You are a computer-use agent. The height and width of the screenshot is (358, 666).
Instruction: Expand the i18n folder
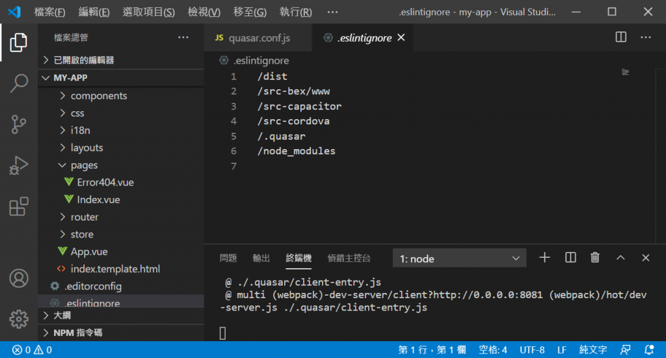click(x=121, y=130)
